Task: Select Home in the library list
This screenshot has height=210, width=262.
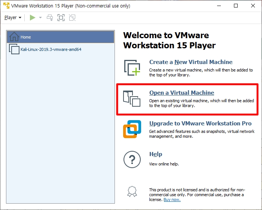Action: point(61,37)
